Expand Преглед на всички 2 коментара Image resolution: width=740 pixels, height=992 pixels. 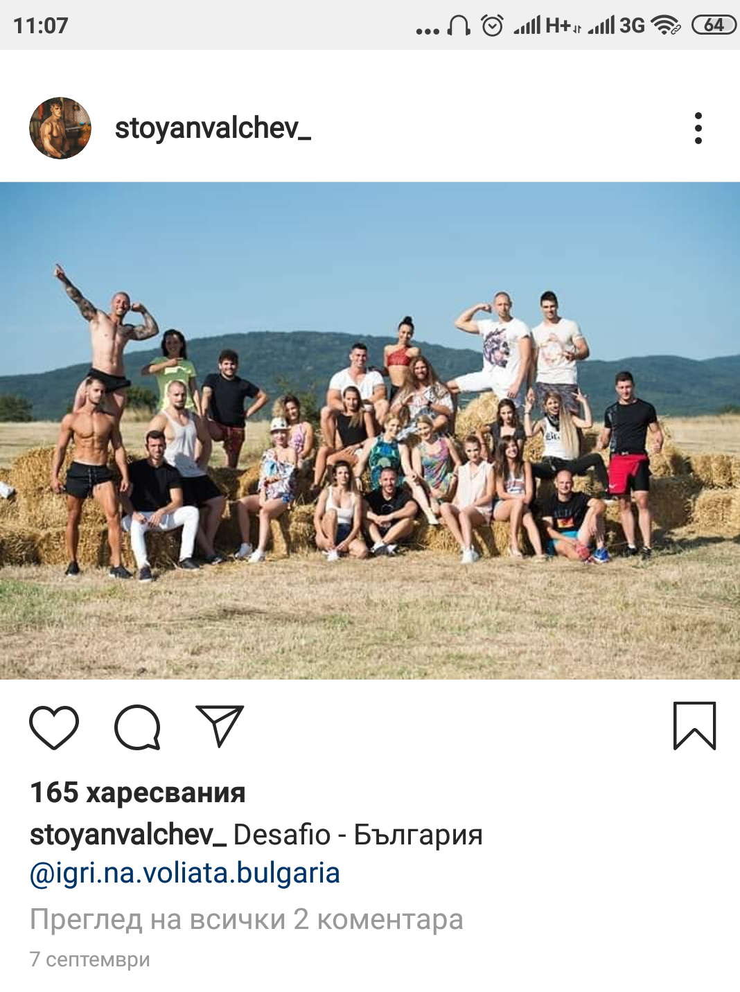247,919
